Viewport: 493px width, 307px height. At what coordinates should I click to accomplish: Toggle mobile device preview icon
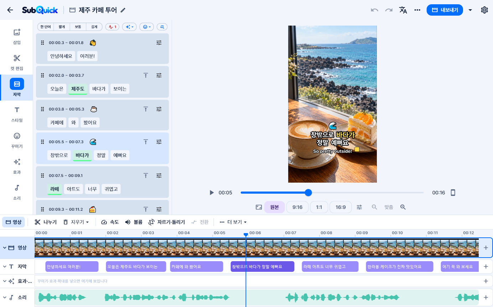(x=453, y=193)
